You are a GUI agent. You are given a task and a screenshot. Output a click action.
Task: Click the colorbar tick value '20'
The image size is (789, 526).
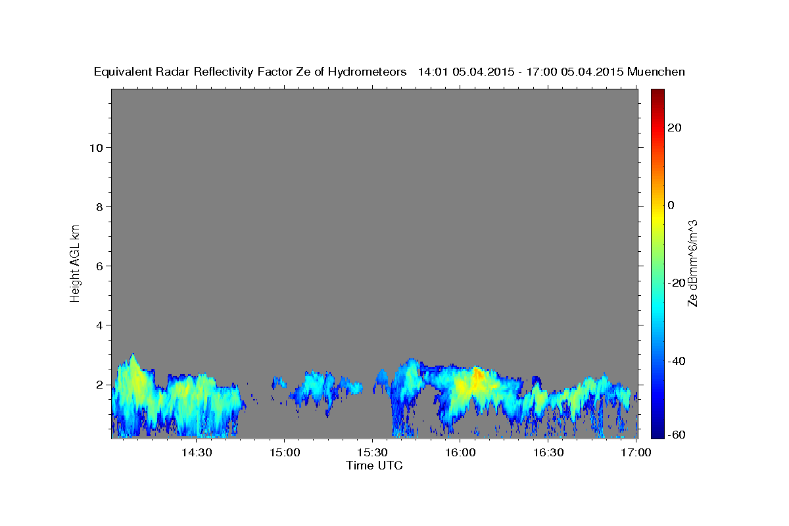pos(674,127)
